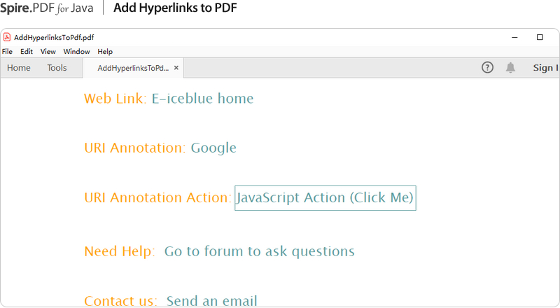Open the Google URI annotation link
The image size is (560, 308).
tap(213, 148)
